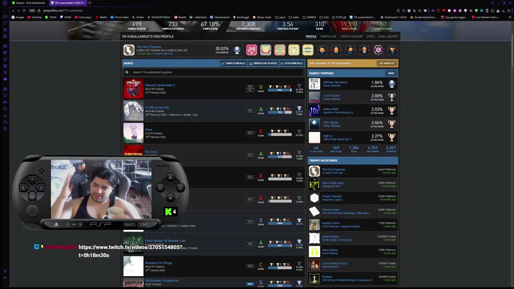
Task: Switch to the Trophy Advisor tab
Action: tap(351, 37)
